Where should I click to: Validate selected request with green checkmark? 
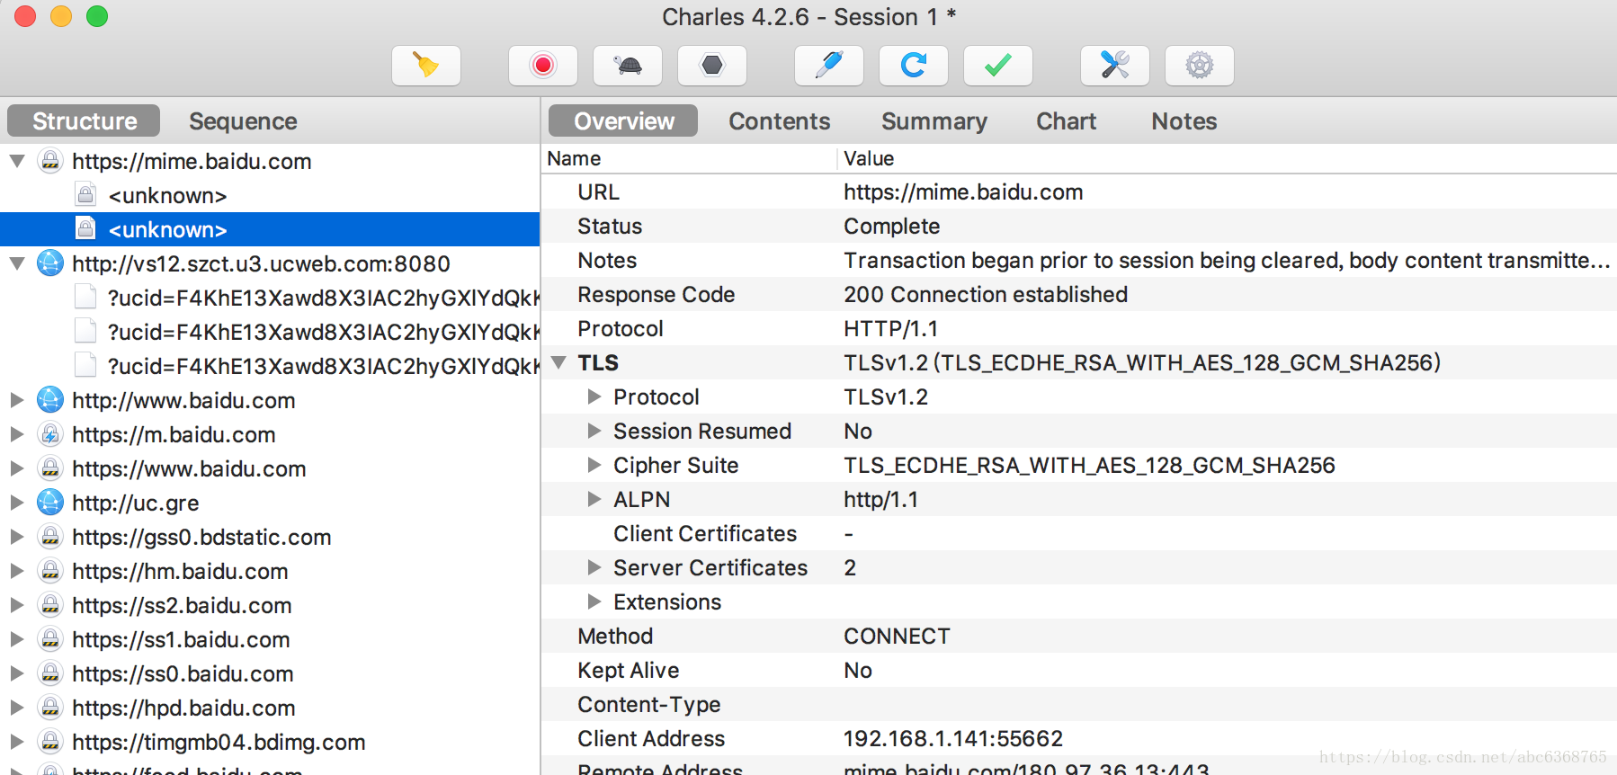998,66
